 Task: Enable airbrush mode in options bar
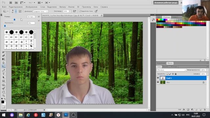74,11
